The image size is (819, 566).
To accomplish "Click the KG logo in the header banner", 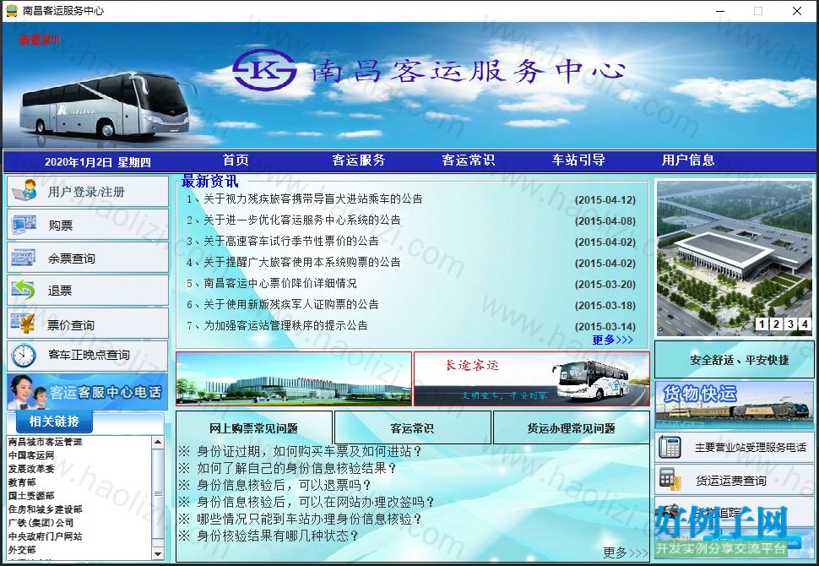I will click(265, 69).
